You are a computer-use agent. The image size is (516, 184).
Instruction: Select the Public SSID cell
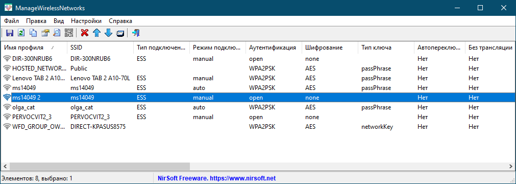[79, 68]
